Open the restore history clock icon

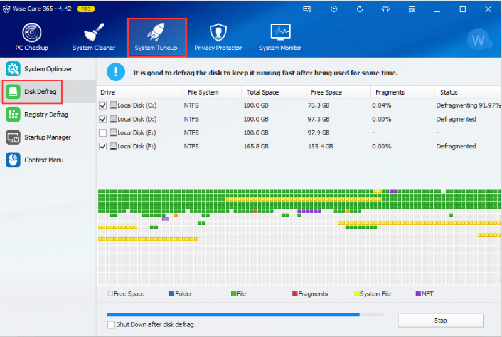point(334,9)
